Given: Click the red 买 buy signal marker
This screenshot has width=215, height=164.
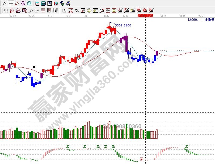Looking at the screenshot, I should tap(141, 159).
